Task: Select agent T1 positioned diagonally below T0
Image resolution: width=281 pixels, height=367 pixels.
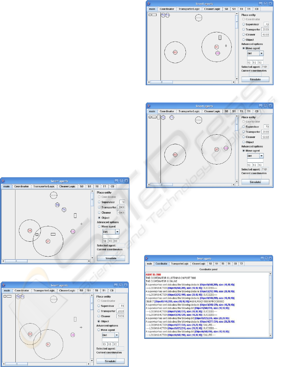Action: click(x=64, y=210)
